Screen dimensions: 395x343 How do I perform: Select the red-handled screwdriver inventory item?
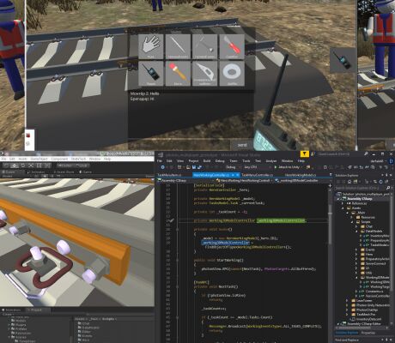pyautogui.click(x=232, y=46)
